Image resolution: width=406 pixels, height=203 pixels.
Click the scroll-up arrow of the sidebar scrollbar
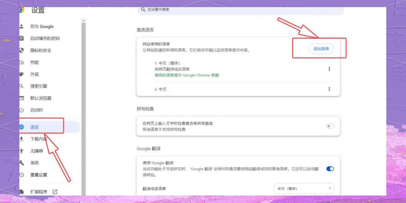[x=83, y=20]
